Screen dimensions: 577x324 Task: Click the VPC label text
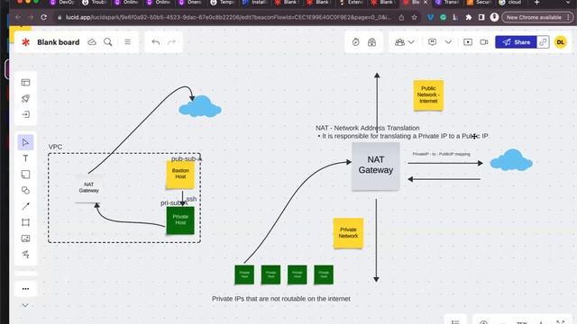point(55,147)
